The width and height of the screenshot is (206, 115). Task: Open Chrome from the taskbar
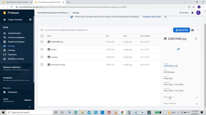(122, 112)
